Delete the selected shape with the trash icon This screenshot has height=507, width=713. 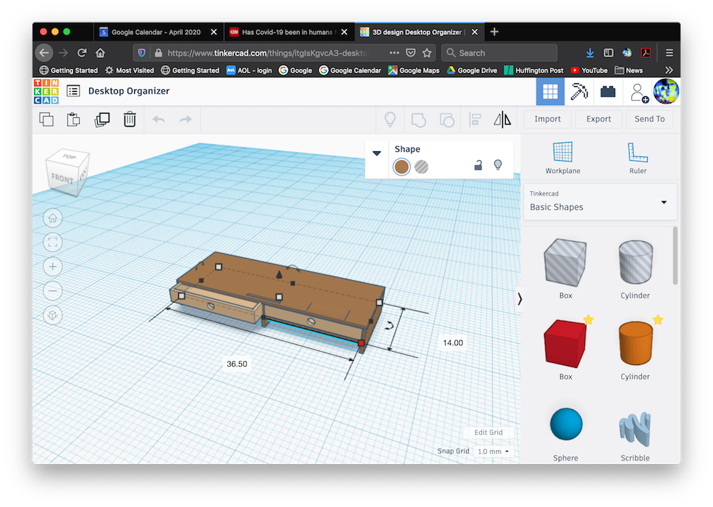[x=130, y=119]
